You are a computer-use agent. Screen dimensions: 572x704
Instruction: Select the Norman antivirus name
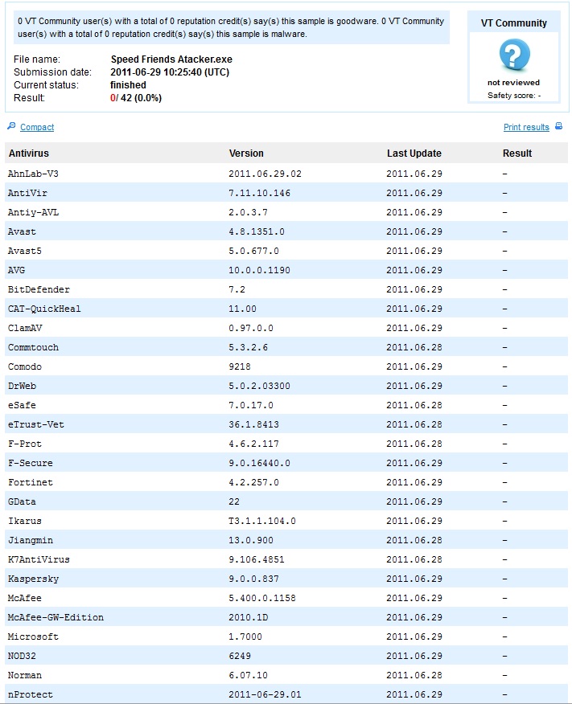(x=25, y=676)
